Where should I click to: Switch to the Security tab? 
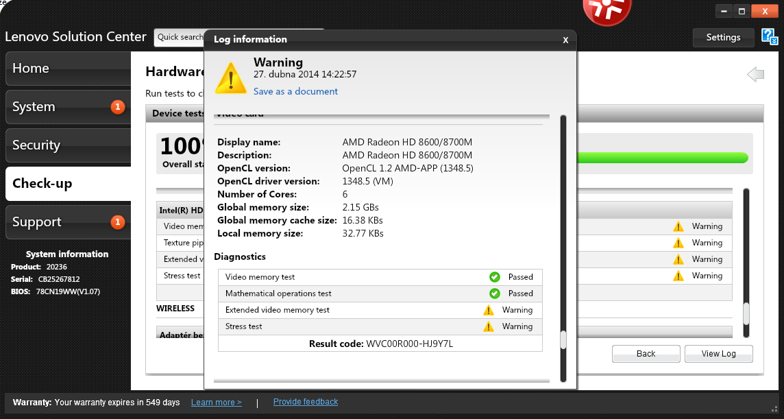click(69, 145)
